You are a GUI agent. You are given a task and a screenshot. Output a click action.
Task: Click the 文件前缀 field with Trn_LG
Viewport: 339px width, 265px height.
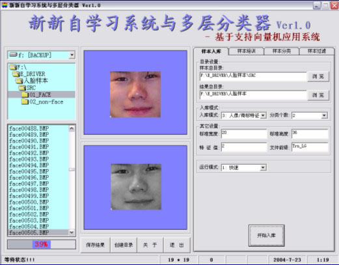click(x=310, y=147)
